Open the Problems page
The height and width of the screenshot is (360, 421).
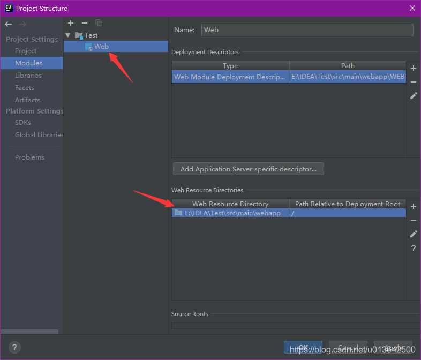pos(29,157)
